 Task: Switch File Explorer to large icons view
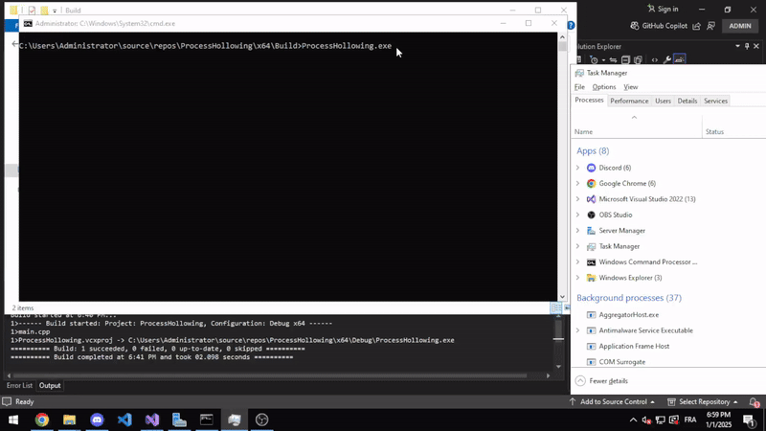567,307
